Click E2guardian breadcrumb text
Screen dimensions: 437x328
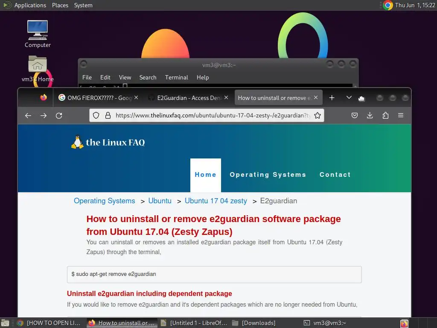(x=278, y=201)
